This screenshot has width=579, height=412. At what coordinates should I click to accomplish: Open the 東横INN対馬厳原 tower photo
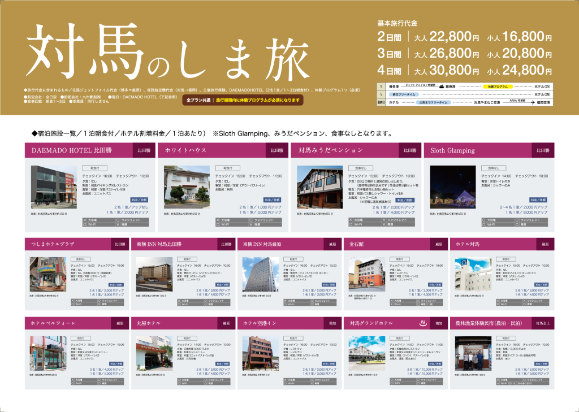point(261,274)
